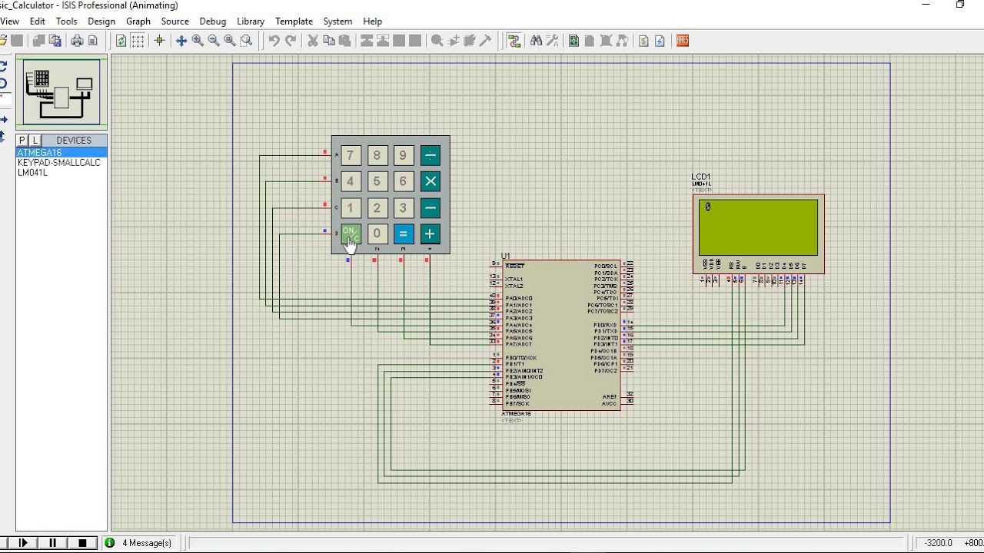The height and width of the screenshot is (553, 984).
Task: Click the Bill of Materials icon
Action: (643, 41)
